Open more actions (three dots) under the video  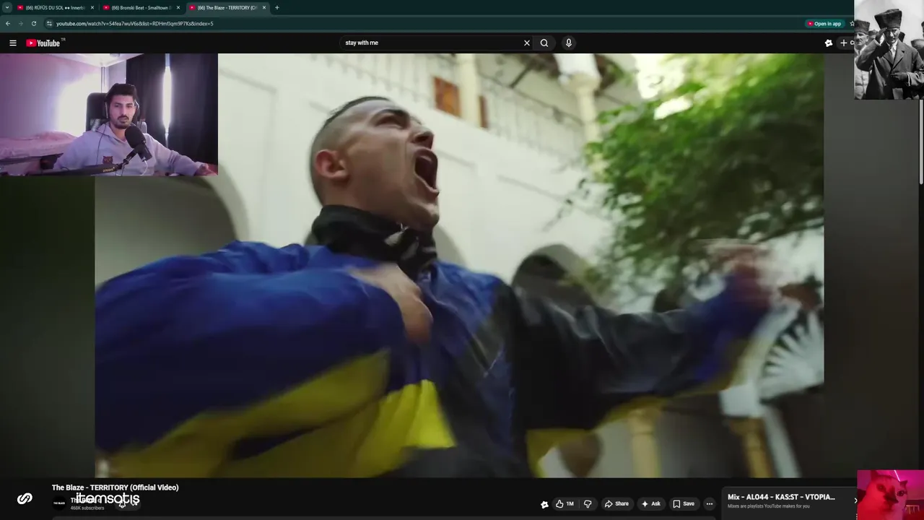(710, 504)
